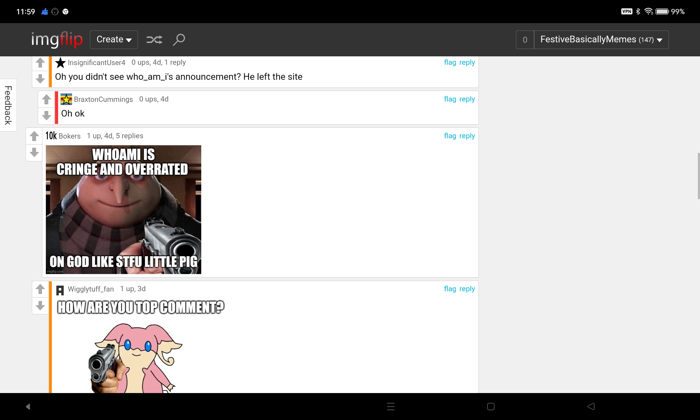The image size is (700, 420).
Task: Reply to Wigglytuff_fan's comment
Action: [467, 289]
